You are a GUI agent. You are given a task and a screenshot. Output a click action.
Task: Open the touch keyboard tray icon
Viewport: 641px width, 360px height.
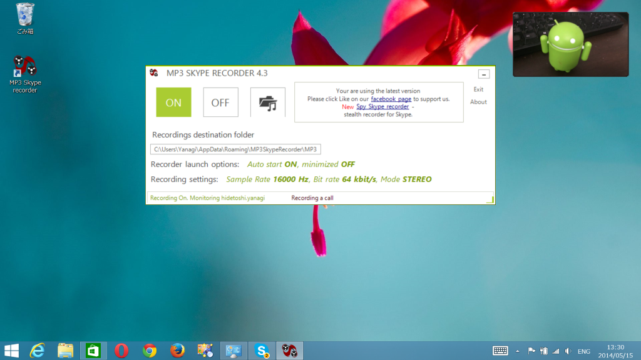(x=500, y=351)
